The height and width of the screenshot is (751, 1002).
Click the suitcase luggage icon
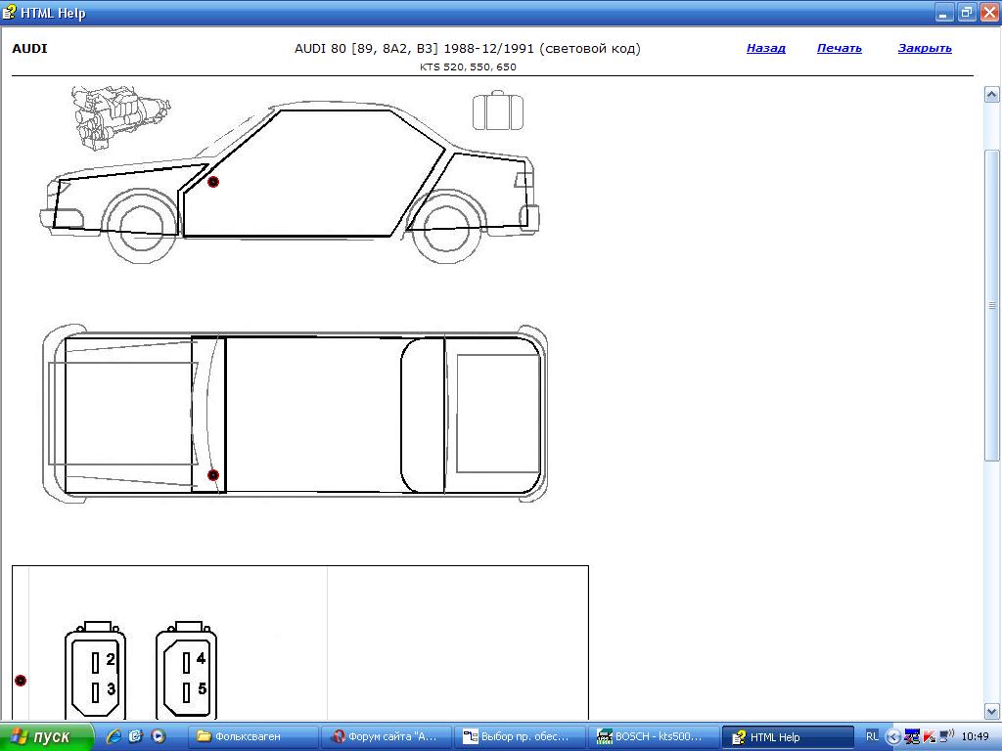point(498,110)
